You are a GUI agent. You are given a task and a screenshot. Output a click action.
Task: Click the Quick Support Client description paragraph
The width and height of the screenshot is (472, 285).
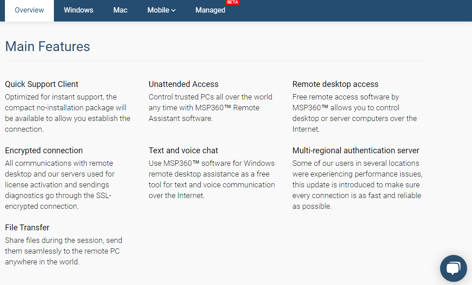coord(67,112)
